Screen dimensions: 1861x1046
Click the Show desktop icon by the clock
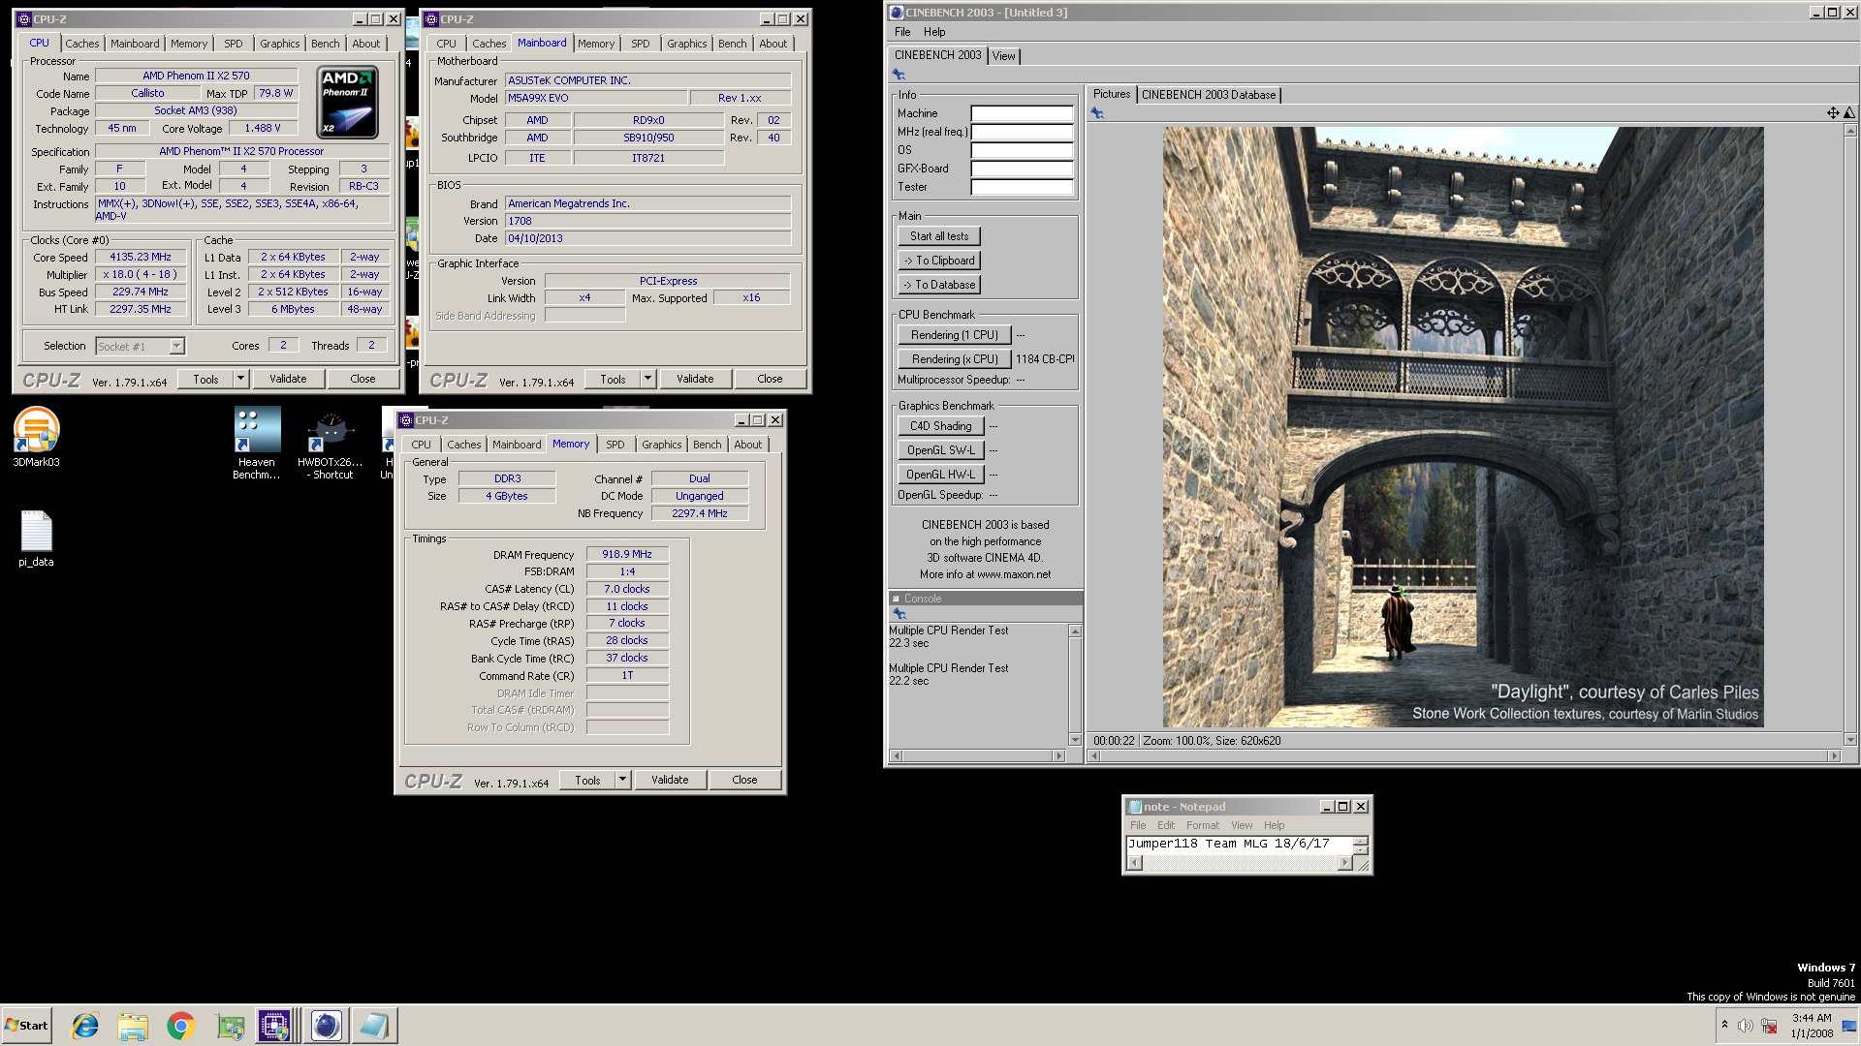(1849, 1026)
